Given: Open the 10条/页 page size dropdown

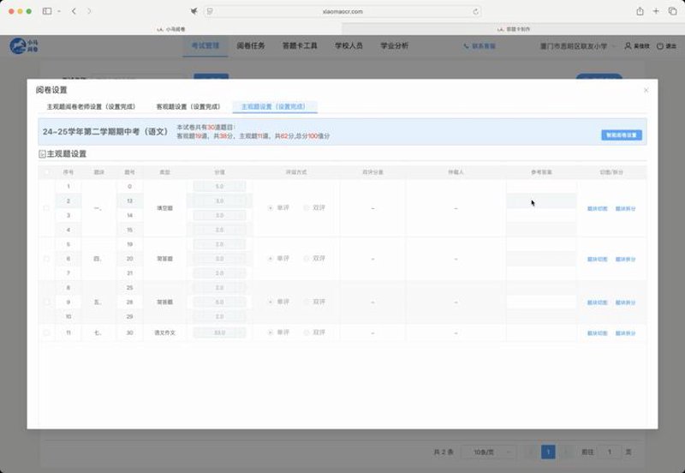Looking at the screenshot, I should click(489, 452).
